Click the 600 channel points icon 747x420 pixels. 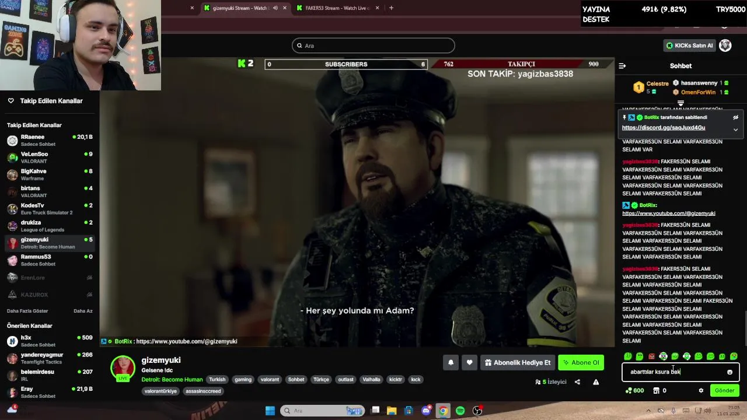(x=629, y=391)
